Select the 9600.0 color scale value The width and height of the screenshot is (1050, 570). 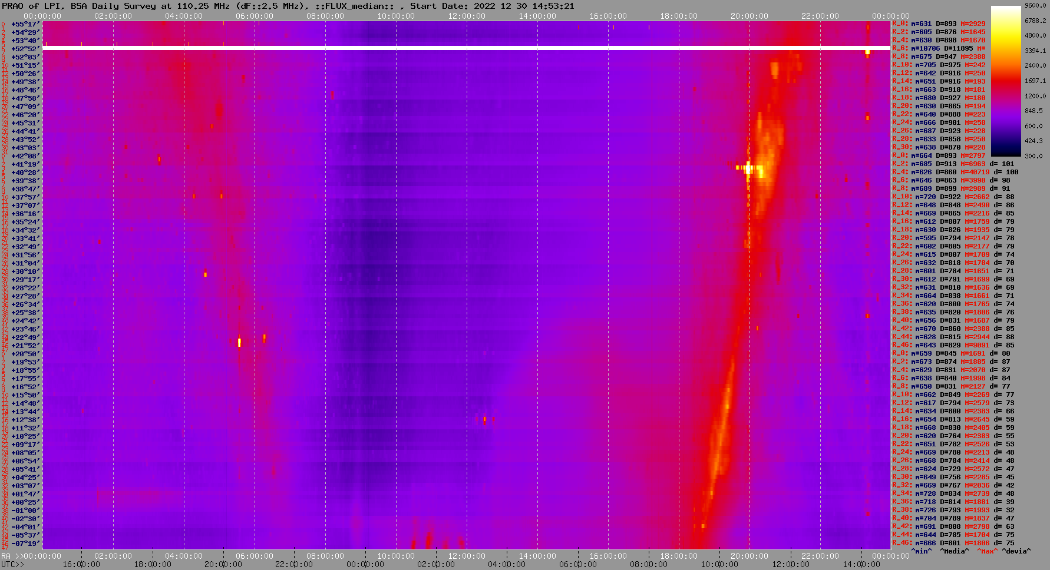coord(1035,5)
